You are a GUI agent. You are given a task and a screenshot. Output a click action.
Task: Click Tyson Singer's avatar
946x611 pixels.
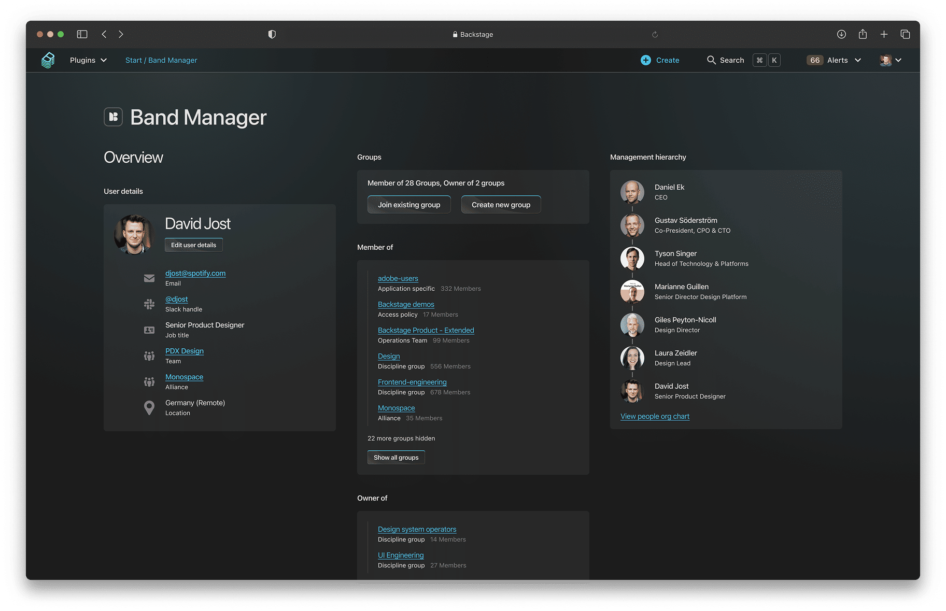[632, 259]
